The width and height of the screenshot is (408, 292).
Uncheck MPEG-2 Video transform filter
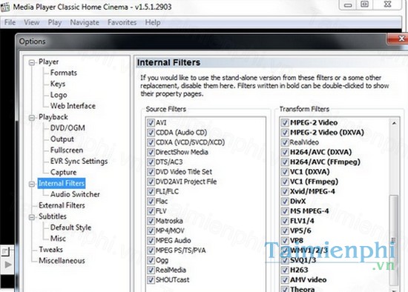(x=285, y=123)
